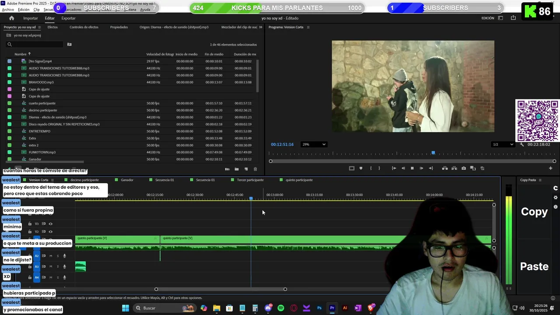
Task: Click the Project panel search field
Action: (35, 44)
